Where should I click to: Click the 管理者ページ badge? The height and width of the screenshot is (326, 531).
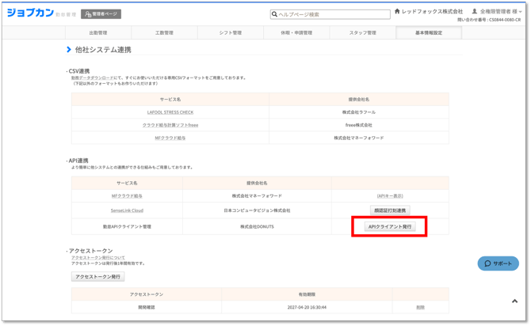[101, 14]
